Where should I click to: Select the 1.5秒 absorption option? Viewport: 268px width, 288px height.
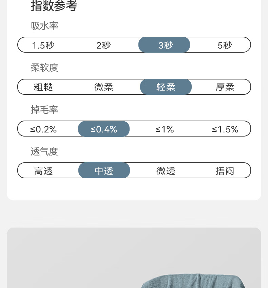click(43, 45)
